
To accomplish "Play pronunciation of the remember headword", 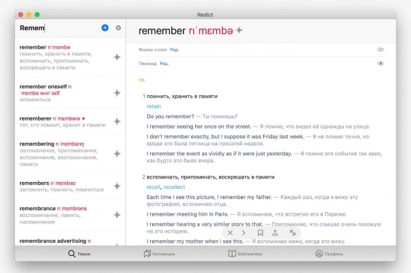I will coord(239,30).
